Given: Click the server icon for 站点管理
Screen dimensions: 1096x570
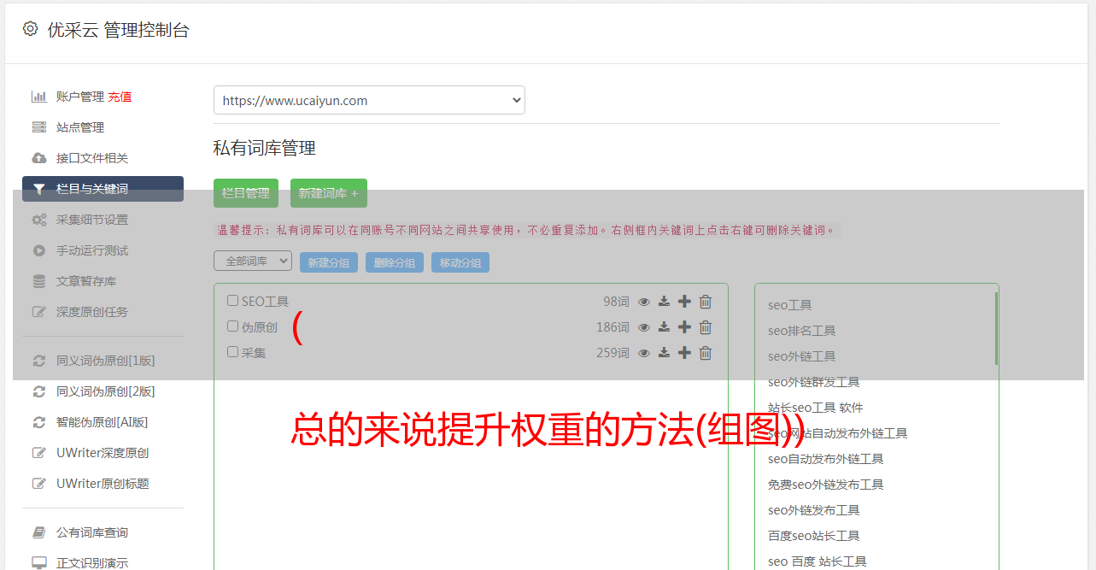Looking at the screenshot, I should [39, 127].
